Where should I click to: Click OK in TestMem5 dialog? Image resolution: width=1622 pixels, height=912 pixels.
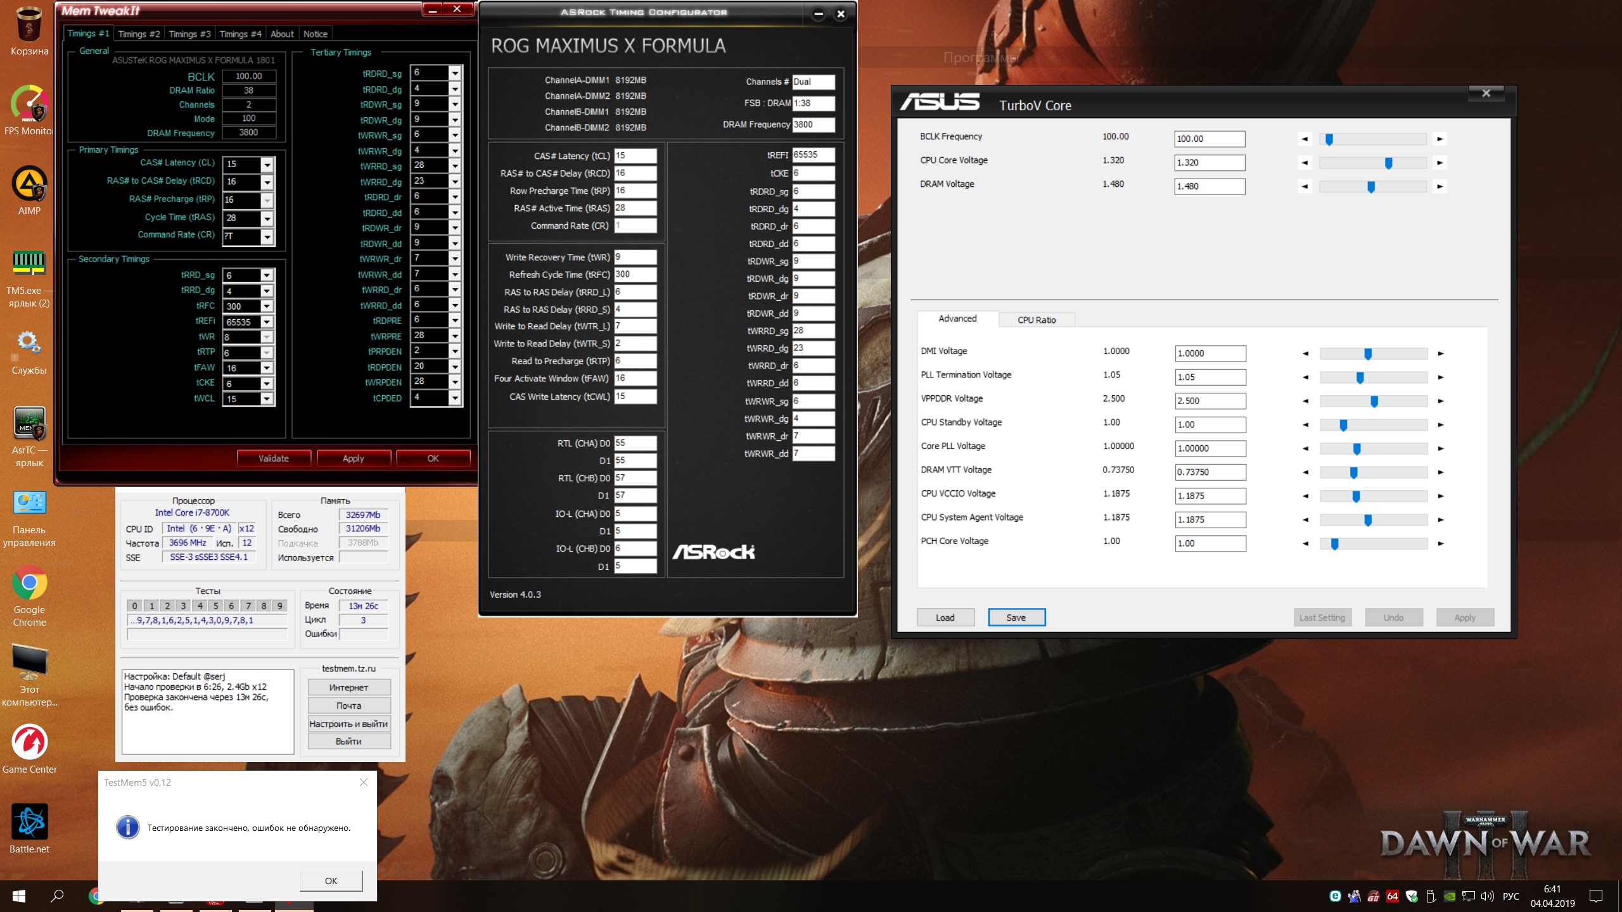click(x=331, y=881)
